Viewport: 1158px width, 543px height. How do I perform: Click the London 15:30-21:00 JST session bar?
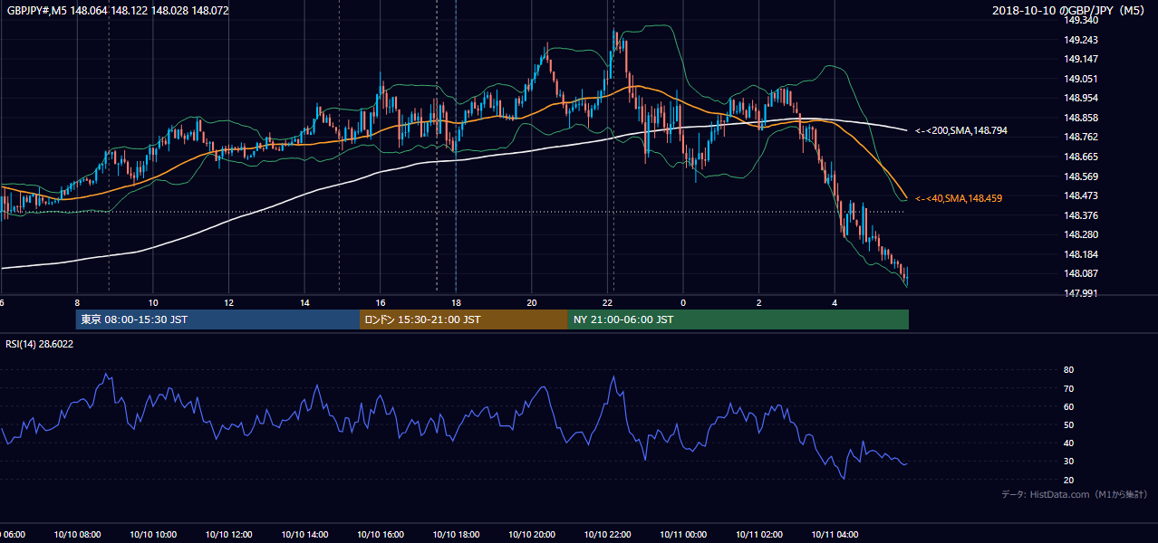[464, 319]
